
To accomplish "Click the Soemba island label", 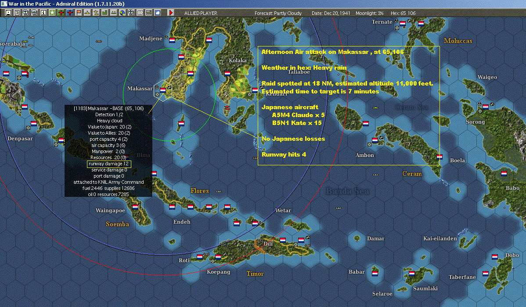I will 117,224.
